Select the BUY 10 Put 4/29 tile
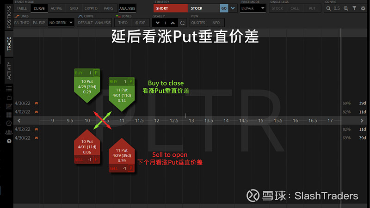 87,86
